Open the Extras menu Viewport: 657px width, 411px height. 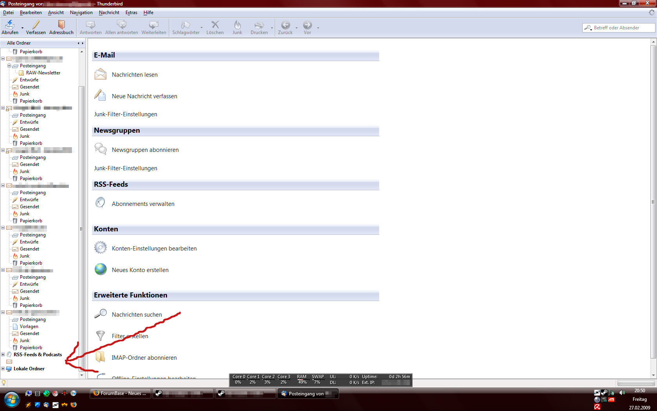(131, 13)
